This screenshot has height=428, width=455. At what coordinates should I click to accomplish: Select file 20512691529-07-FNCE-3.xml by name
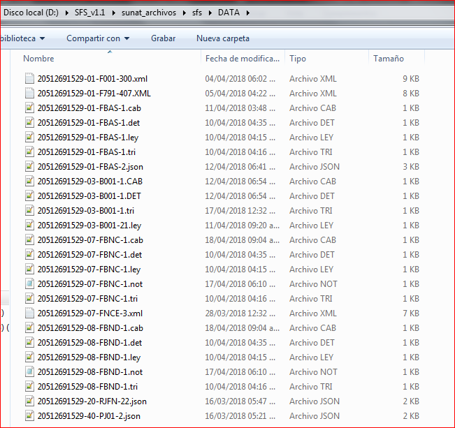pos(90,313)
